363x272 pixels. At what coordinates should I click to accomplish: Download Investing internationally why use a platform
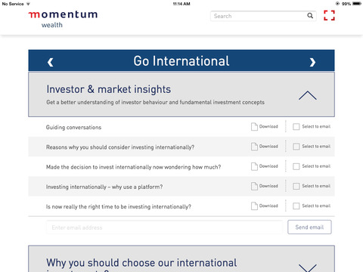(265, 186)
